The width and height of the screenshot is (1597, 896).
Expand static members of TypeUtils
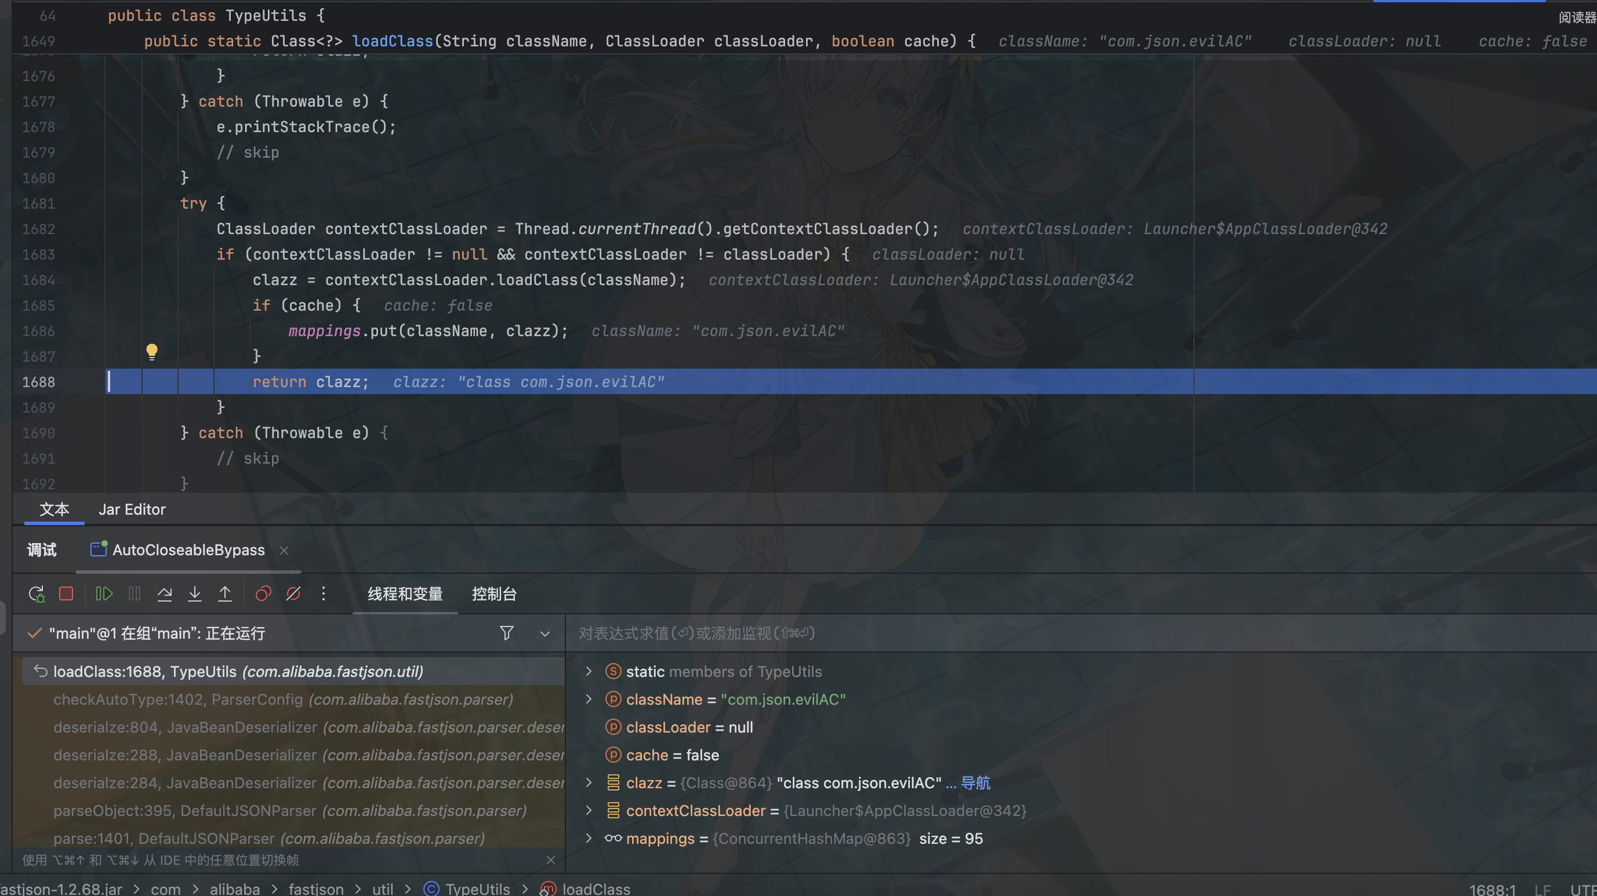(589, 671)
